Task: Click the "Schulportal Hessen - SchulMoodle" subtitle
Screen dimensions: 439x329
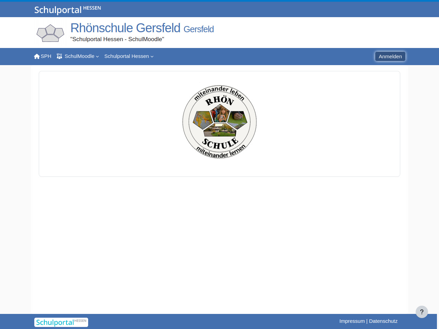Action: click(x=117, y=39)
